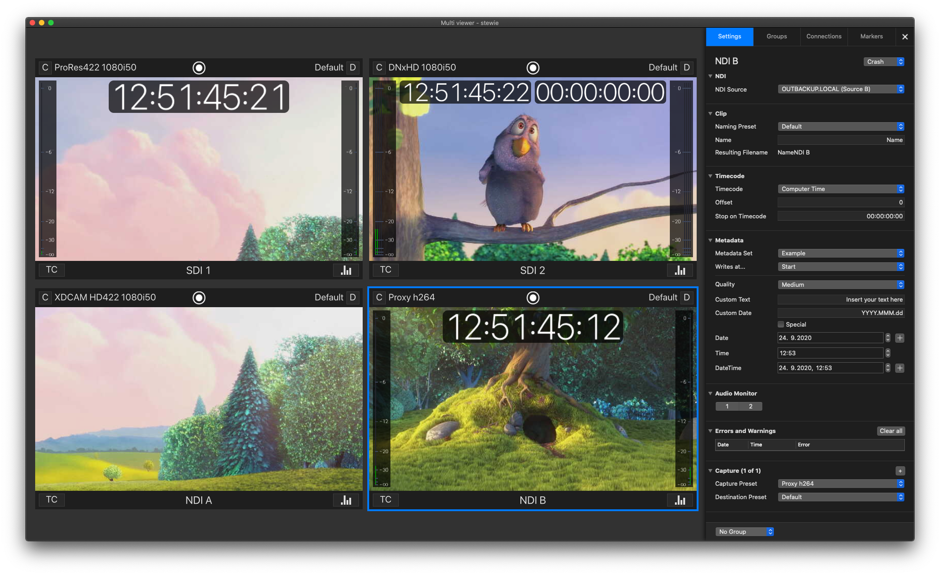Screen dimensions: 940x575
Task: Click record button on NDI A viewer
Action: (199, 298)
